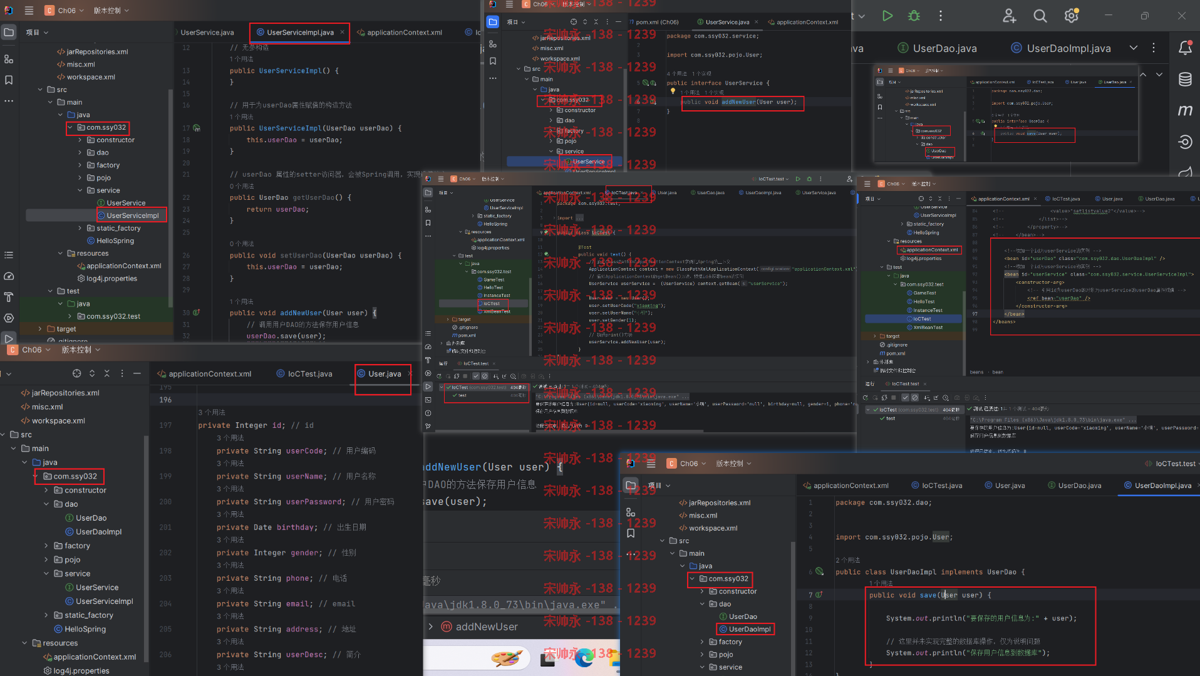Image resolution: width=1200 pixels, height=676 pixels.
Task: Open Ch06 project dropdown in UserServiceImpl.java window
Action: click(65, 11)
